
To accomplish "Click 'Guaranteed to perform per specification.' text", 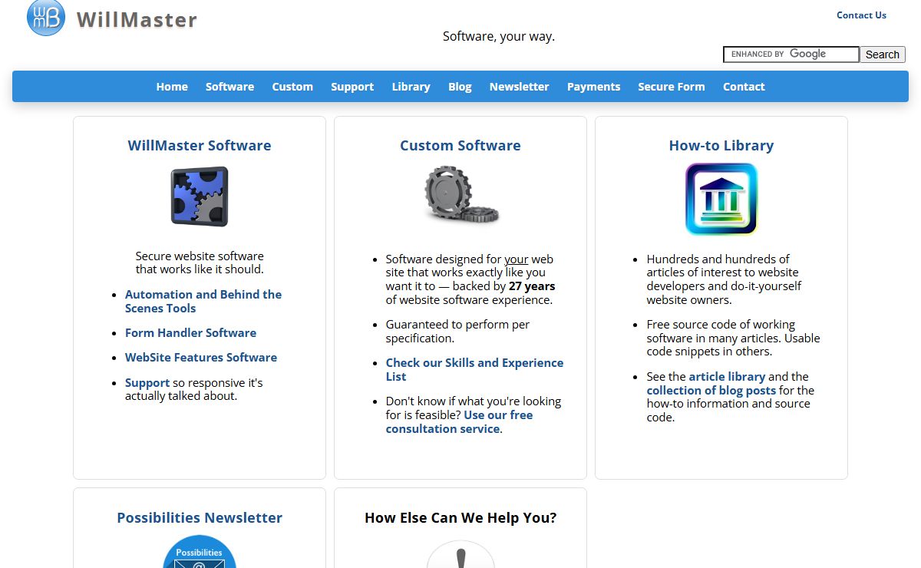I will tap(457, 331).
